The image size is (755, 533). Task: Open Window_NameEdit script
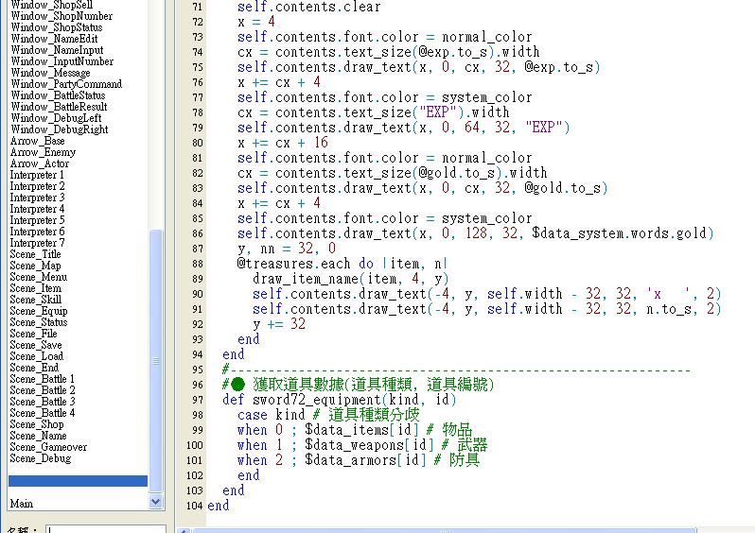pos(54,39)
